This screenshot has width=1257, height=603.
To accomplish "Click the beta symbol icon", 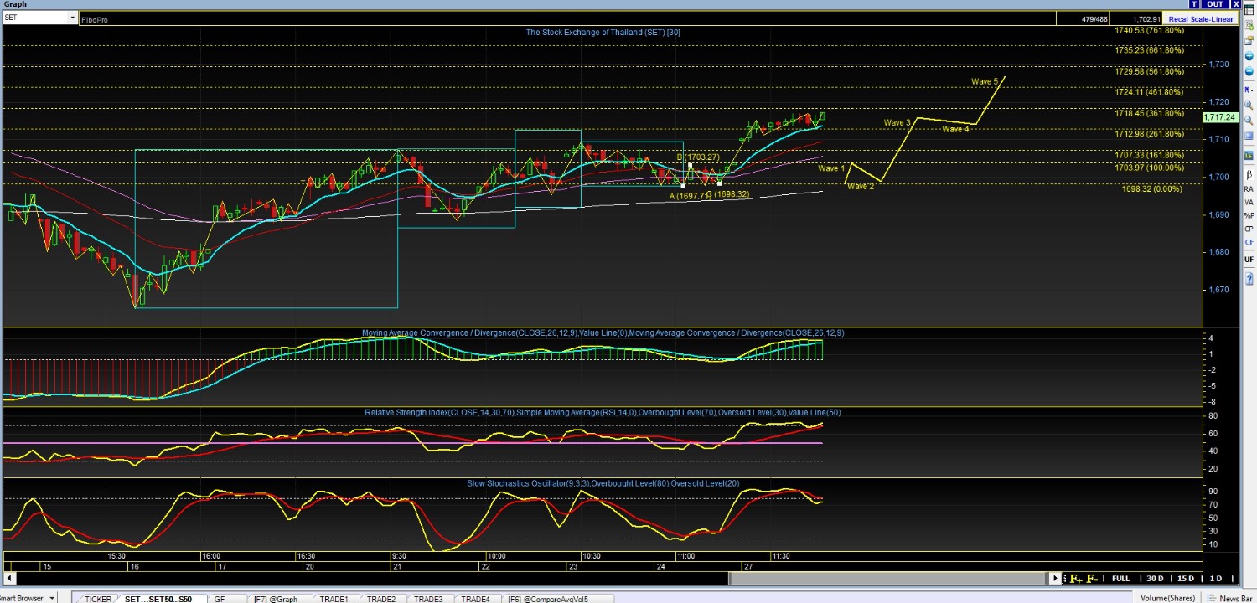I will pos(1249,176).
